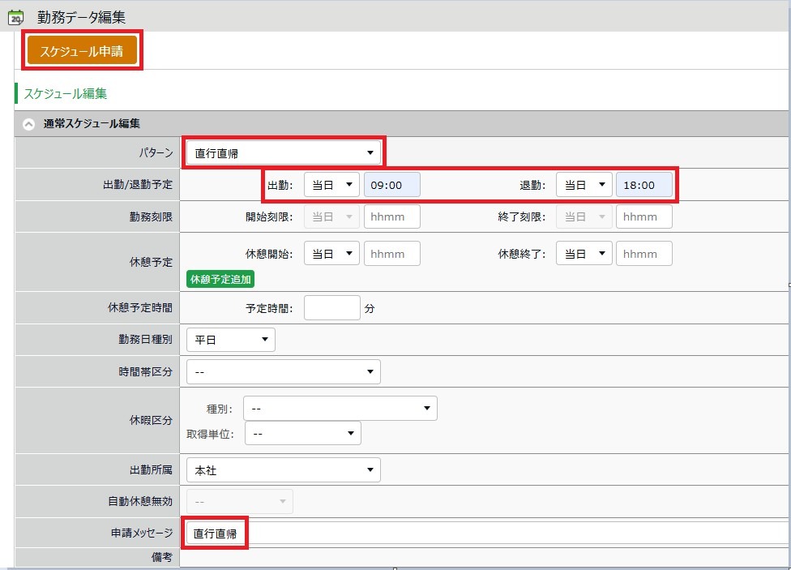Click the 予定時間 minutes input field
Screen dimensions: 791x570
[331, 308]
